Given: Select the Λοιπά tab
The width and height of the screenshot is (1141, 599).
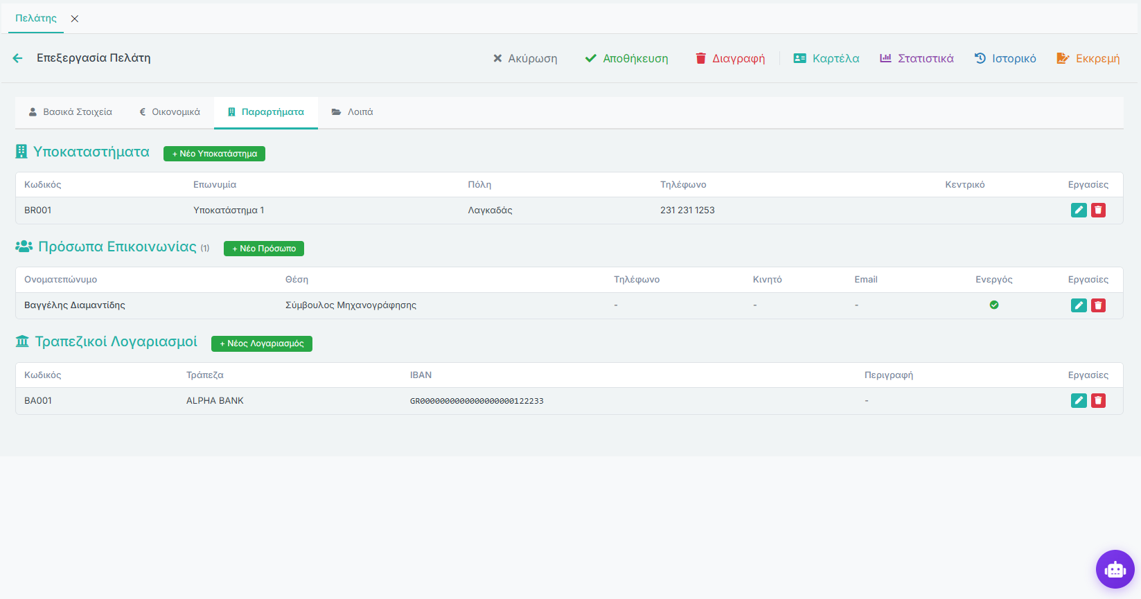Looking at the screenshot, I should tap(353, 112).
